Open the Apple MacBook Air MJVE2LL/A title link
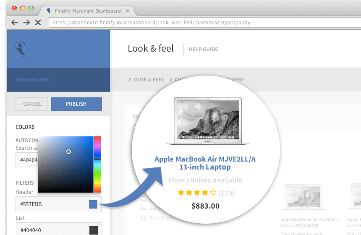This screenshot has width=361, height=235. pos(205,163)
